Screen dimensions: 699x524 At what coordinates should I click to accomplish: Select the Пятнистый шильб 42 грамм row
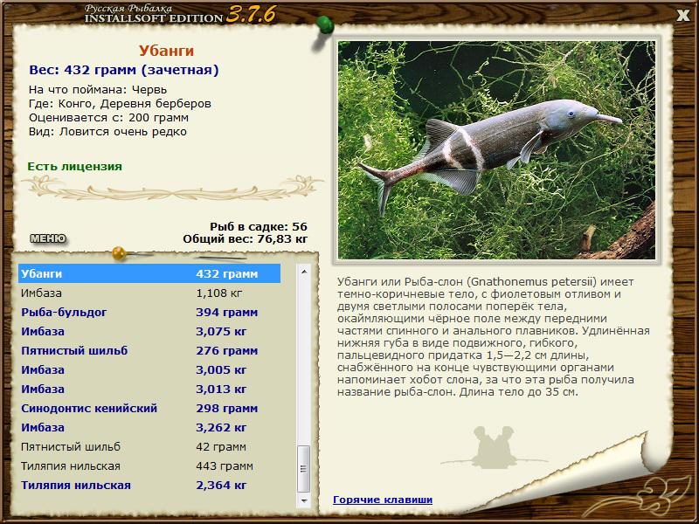click(x=149, y=446)
